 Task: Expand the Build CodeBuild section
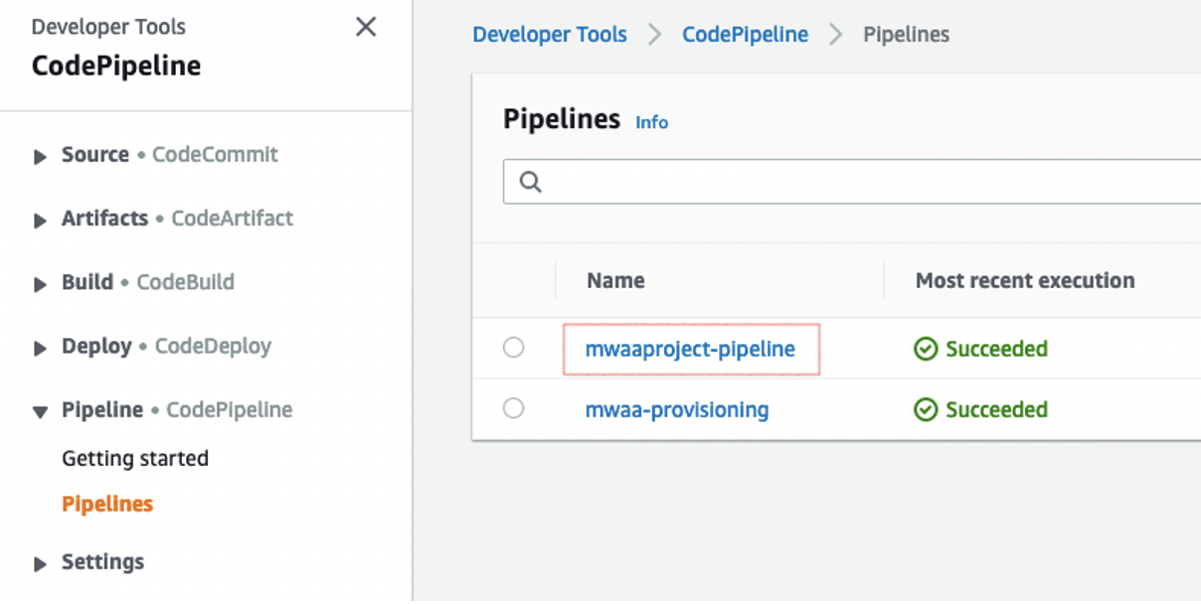coord(41,284)
